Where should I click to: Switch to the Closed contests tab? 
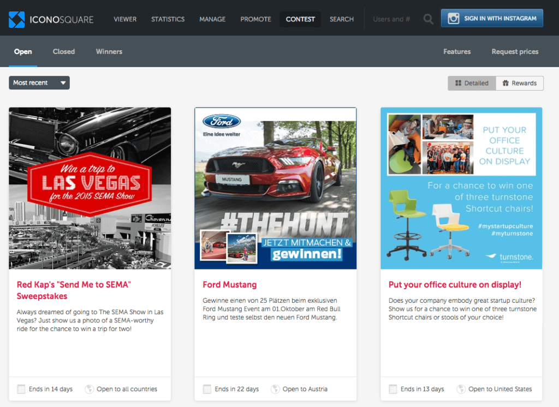tap(64, 52)
